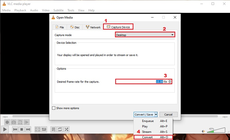Open the Subtitle menu
Screen dimensions: 230x140
[x=58, y=10]
